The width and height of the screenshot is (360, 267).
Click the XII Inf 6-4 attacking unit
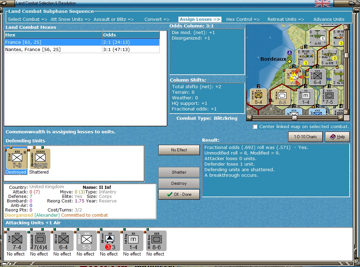pyautogui.click(x=63, y=241)
